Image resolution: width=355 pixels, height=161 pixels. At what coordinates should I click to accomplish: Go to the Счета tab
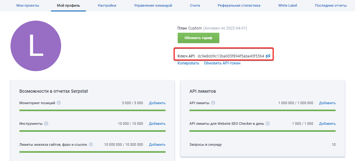[195, 5]
